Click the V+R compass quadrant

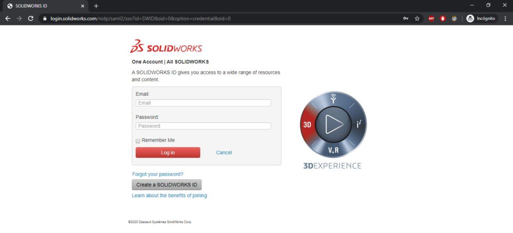[x=333, y=150]
